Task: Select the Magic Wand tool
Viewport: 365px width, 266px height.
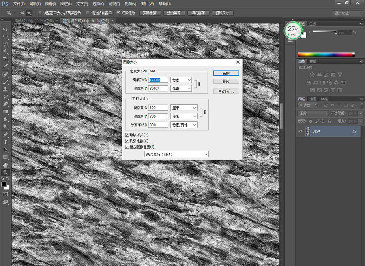Action: pos(5,51)
